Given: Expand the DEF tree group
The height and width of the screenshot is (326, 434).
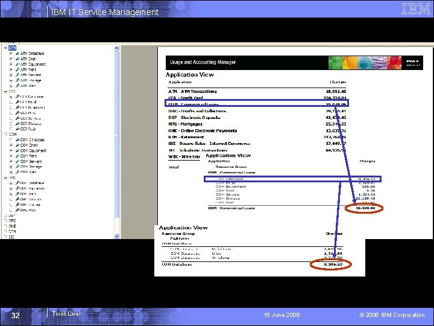Looking at the screenshot, I should point(5,216).
